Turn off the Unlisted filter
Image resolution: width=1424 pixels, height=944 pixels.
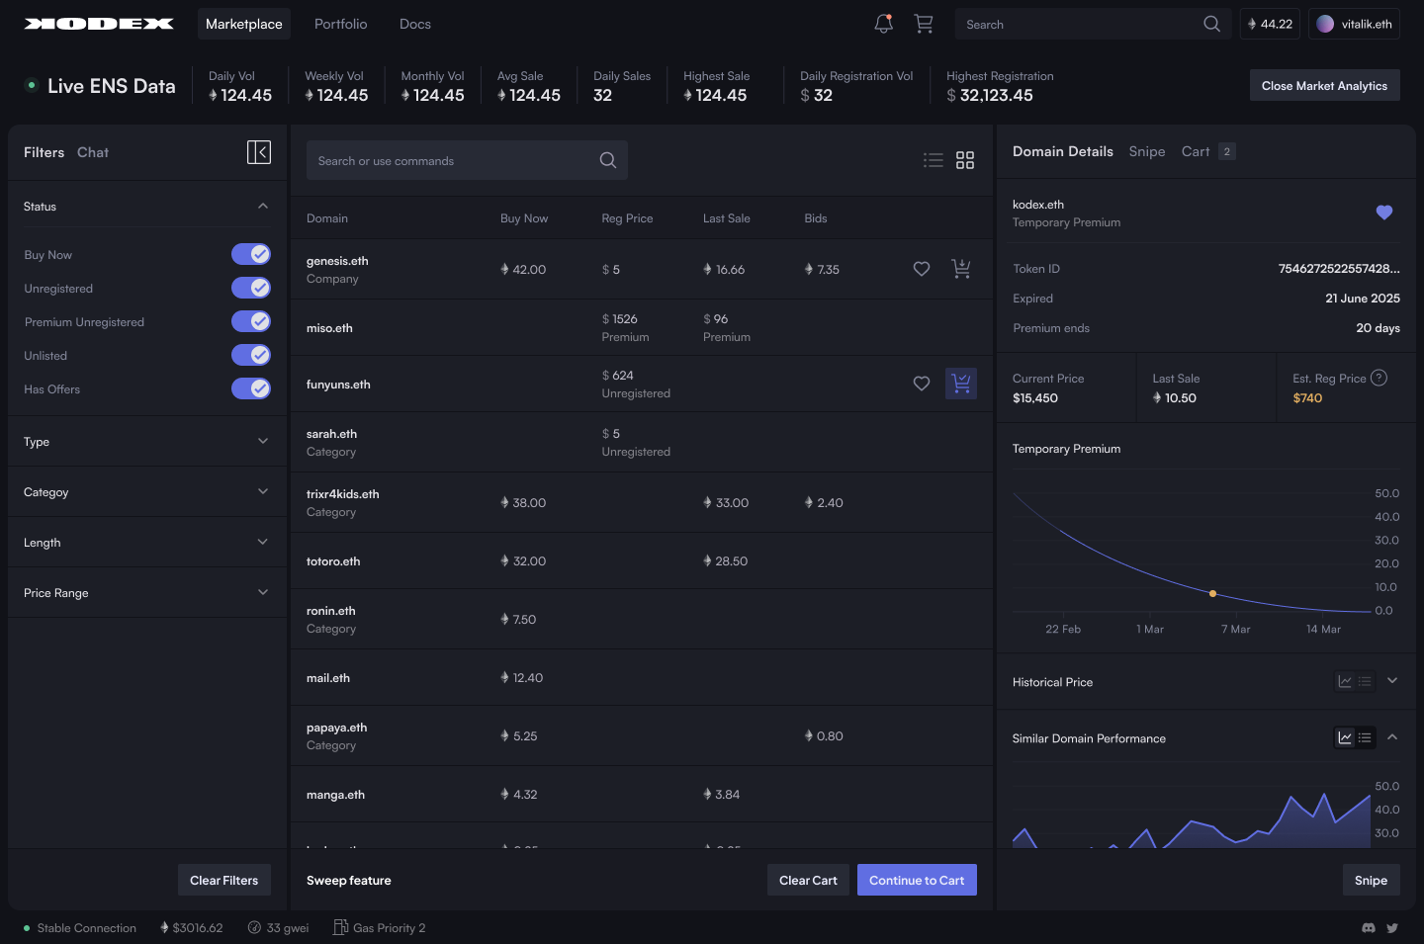[250, 355]
